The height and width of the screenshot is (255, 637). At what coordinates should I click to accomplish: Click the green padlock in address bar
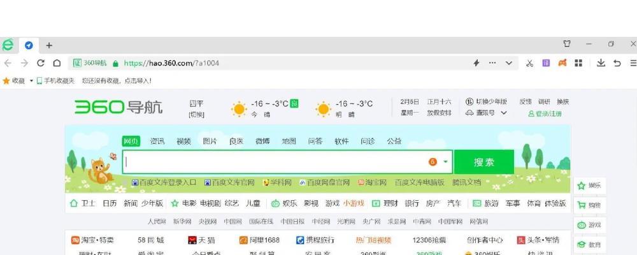115,63
